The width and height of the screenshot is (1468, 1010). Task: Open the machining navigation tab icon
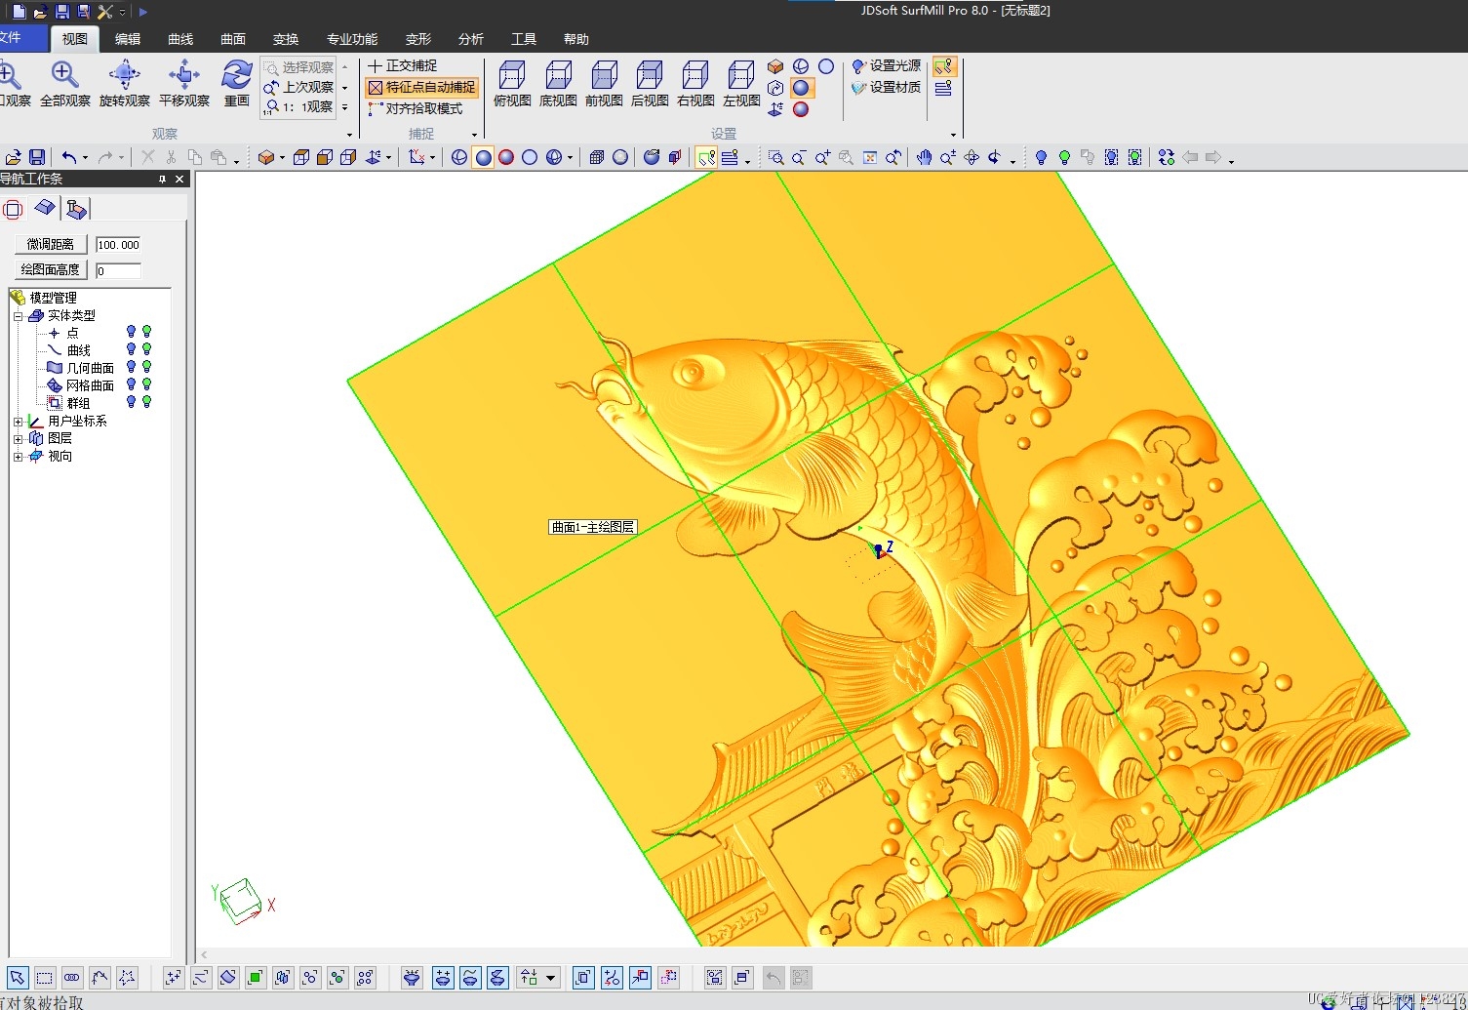click(x=76, y=208)
